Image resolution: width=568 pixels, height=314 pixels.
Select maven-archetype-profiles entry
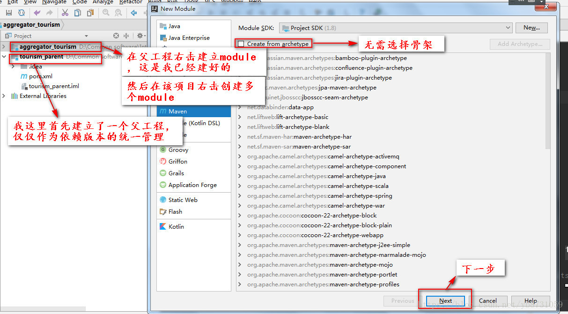[x=323, y=284]
